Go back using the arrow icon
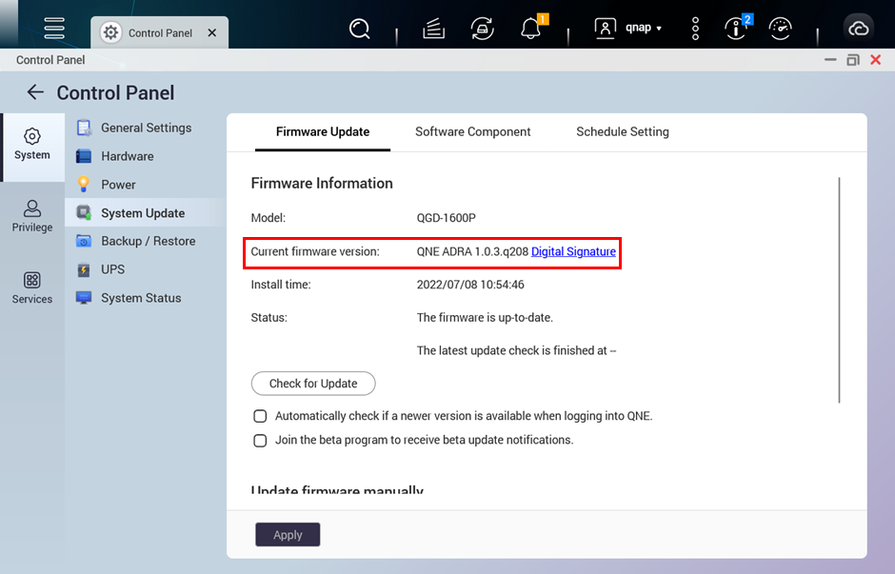This screenshot has width=895, height=574. 35,92
